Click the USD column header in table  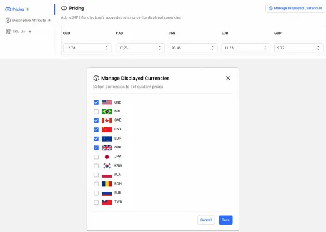point(66,33)
